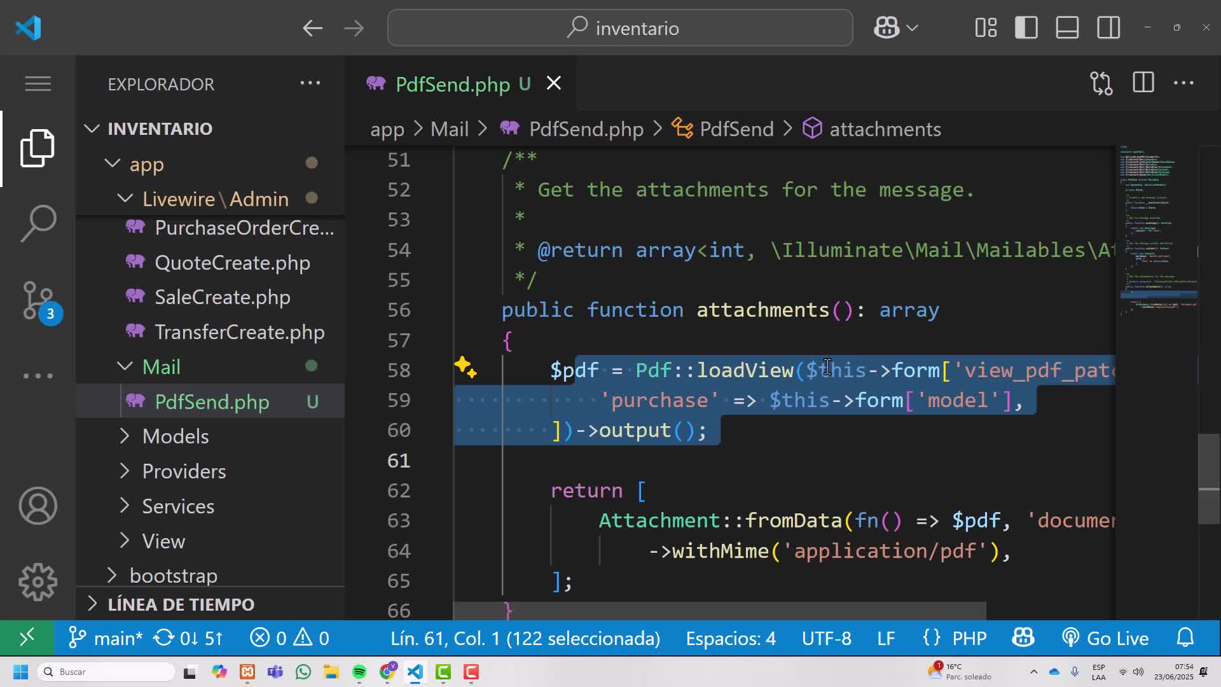Image resolution: width=1221 pixels, height=687 pixels.
Task: Expand the Services folder
Action: click(210, 506)
